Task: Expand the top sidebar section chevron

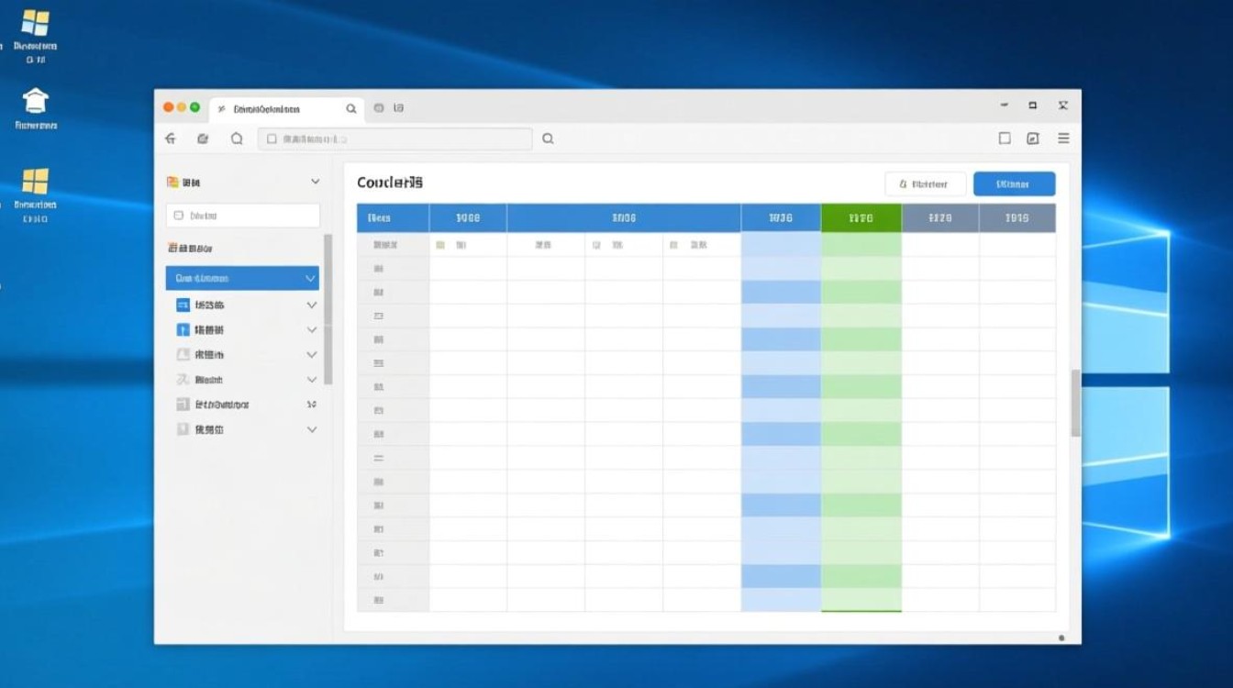Action: (x=315, y=183)
